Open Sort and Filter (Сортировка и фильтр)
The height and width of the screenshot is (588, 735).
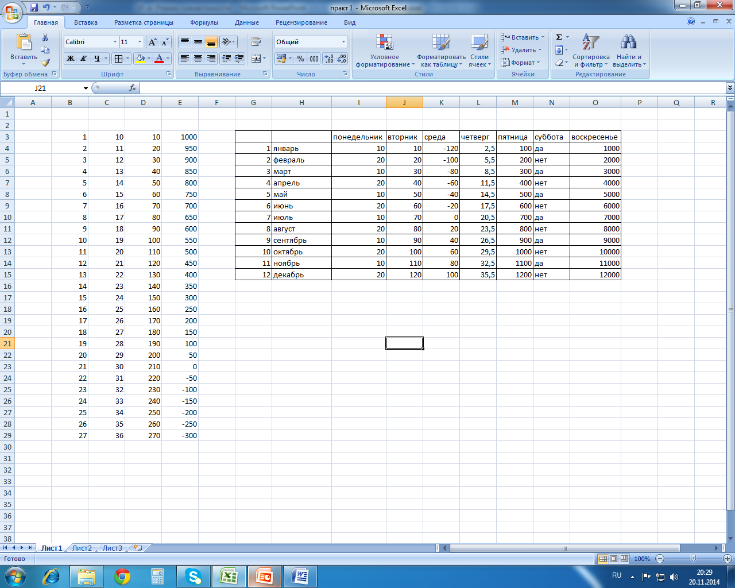tap(591, 51)
